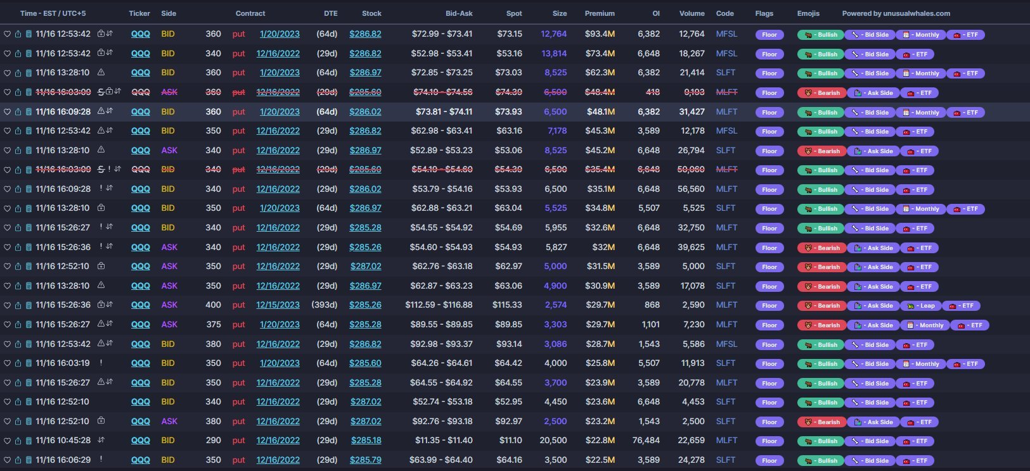Sort by the Size column header
Image resolution: width=1030 pixels, height=471 pixels.
coord(560,13)
